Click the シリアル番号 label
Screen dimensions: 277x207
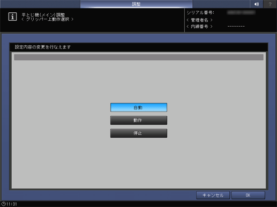coord(200,12)
